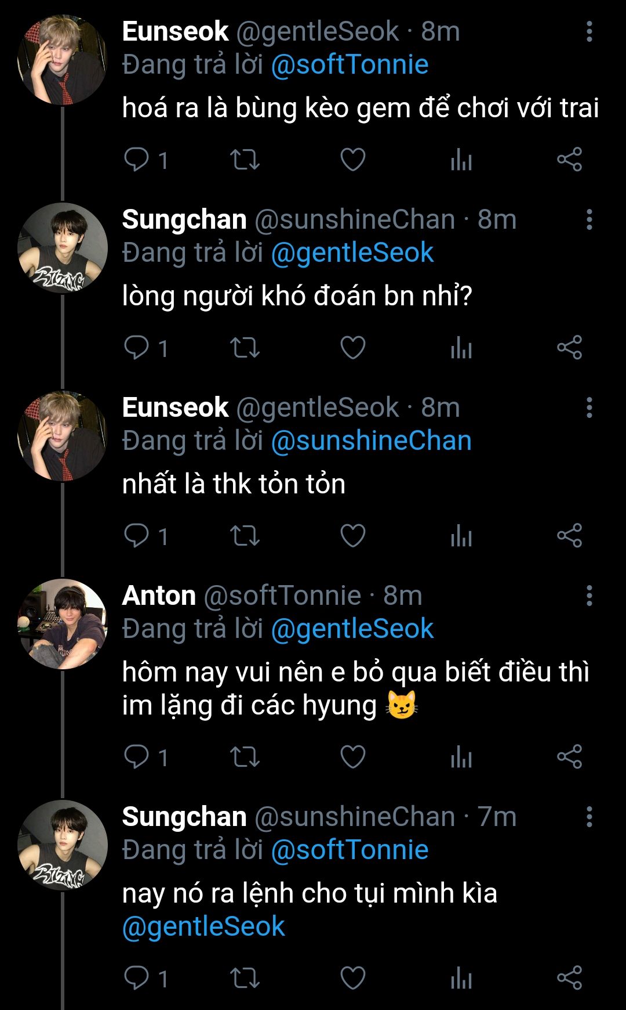This screenshot has width=626, height=1010.
Task: Retweet Anton's "hôm nay vui" tweet
Action: click(245, 757)
